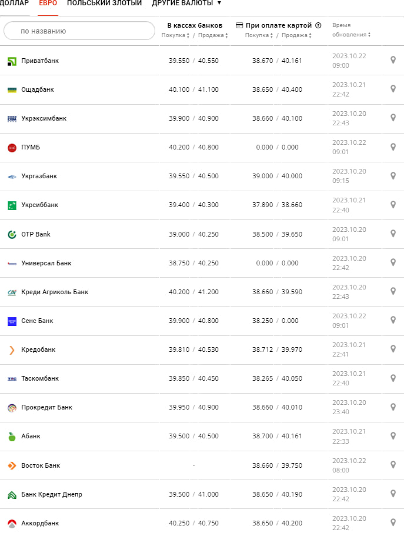Open Укрсиббанк location pin
Screen dimensions: 404x536
pos(393,205)
